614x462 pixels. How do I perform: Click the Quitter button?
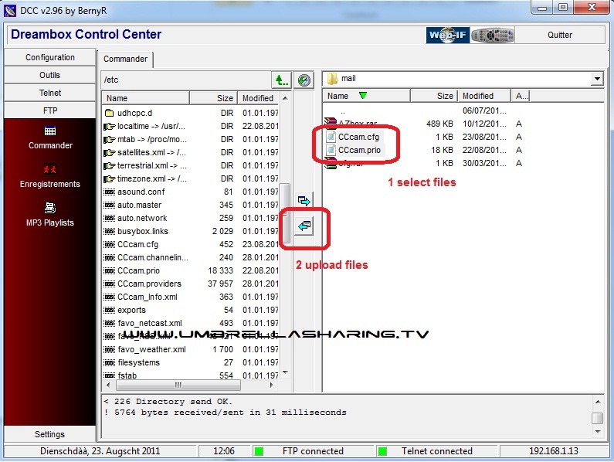560,36
